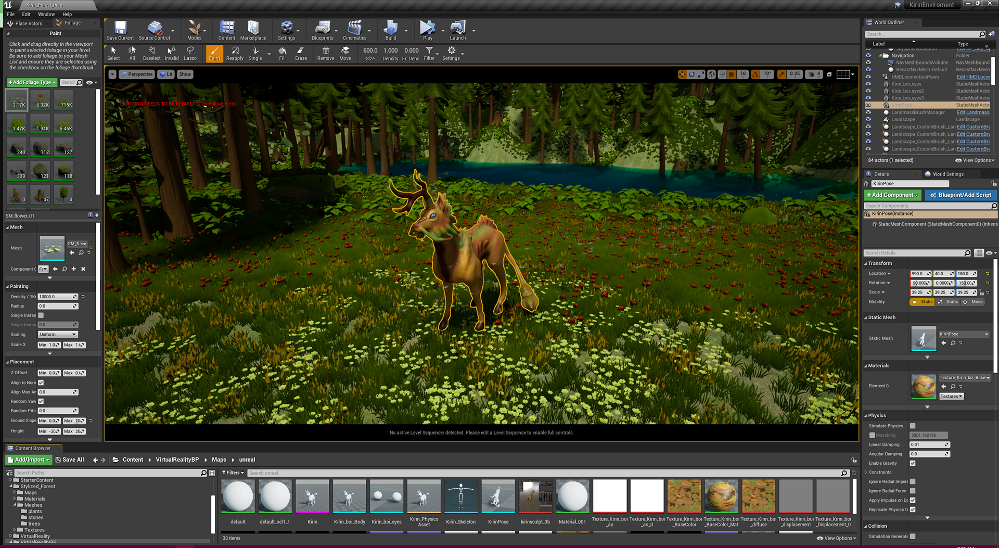The height and width of the screenshot is (548, 999).
Task: Click the Add Component button
Action: click(892, 195)
